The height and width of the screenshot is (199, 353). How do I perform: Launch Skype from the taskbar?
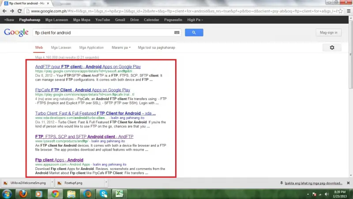104,194
